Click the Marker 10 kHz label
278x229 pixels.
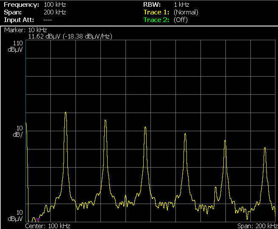coord(25,30)
